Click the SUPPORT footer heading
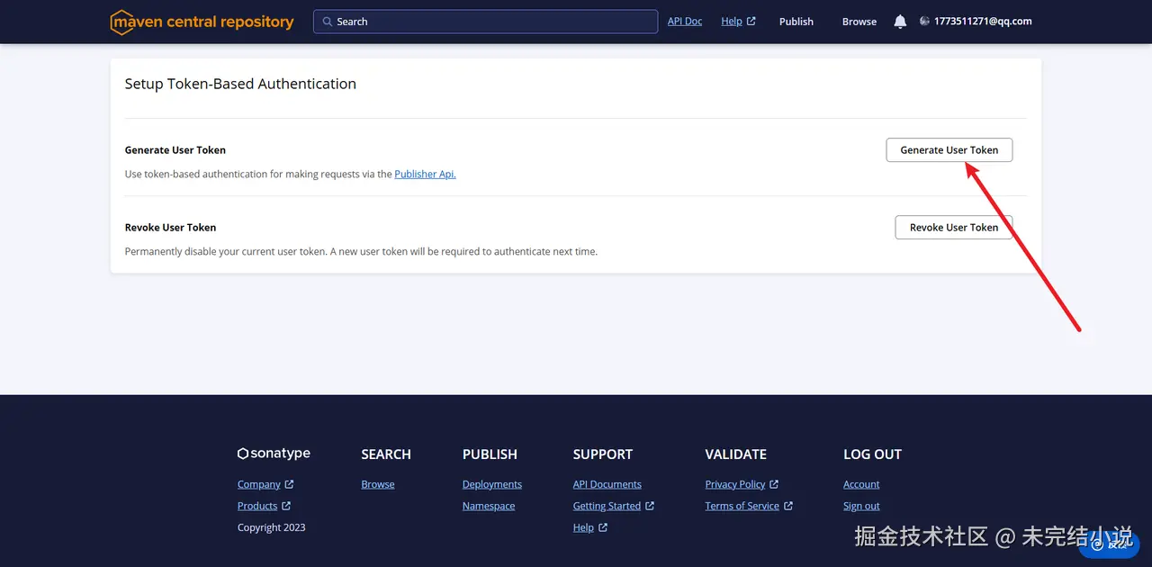Viewport: 1152px width, 567px height. [603, 454]
